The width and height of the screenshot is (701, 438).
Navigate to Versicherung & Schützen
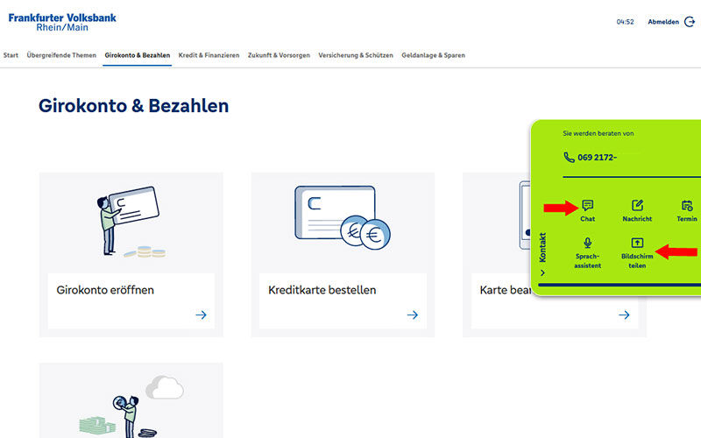[356, 55]
